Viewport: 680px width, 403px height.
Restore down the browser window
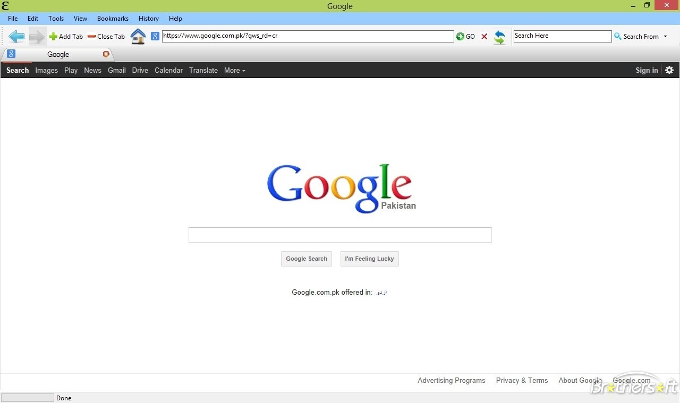coord(647,5)
